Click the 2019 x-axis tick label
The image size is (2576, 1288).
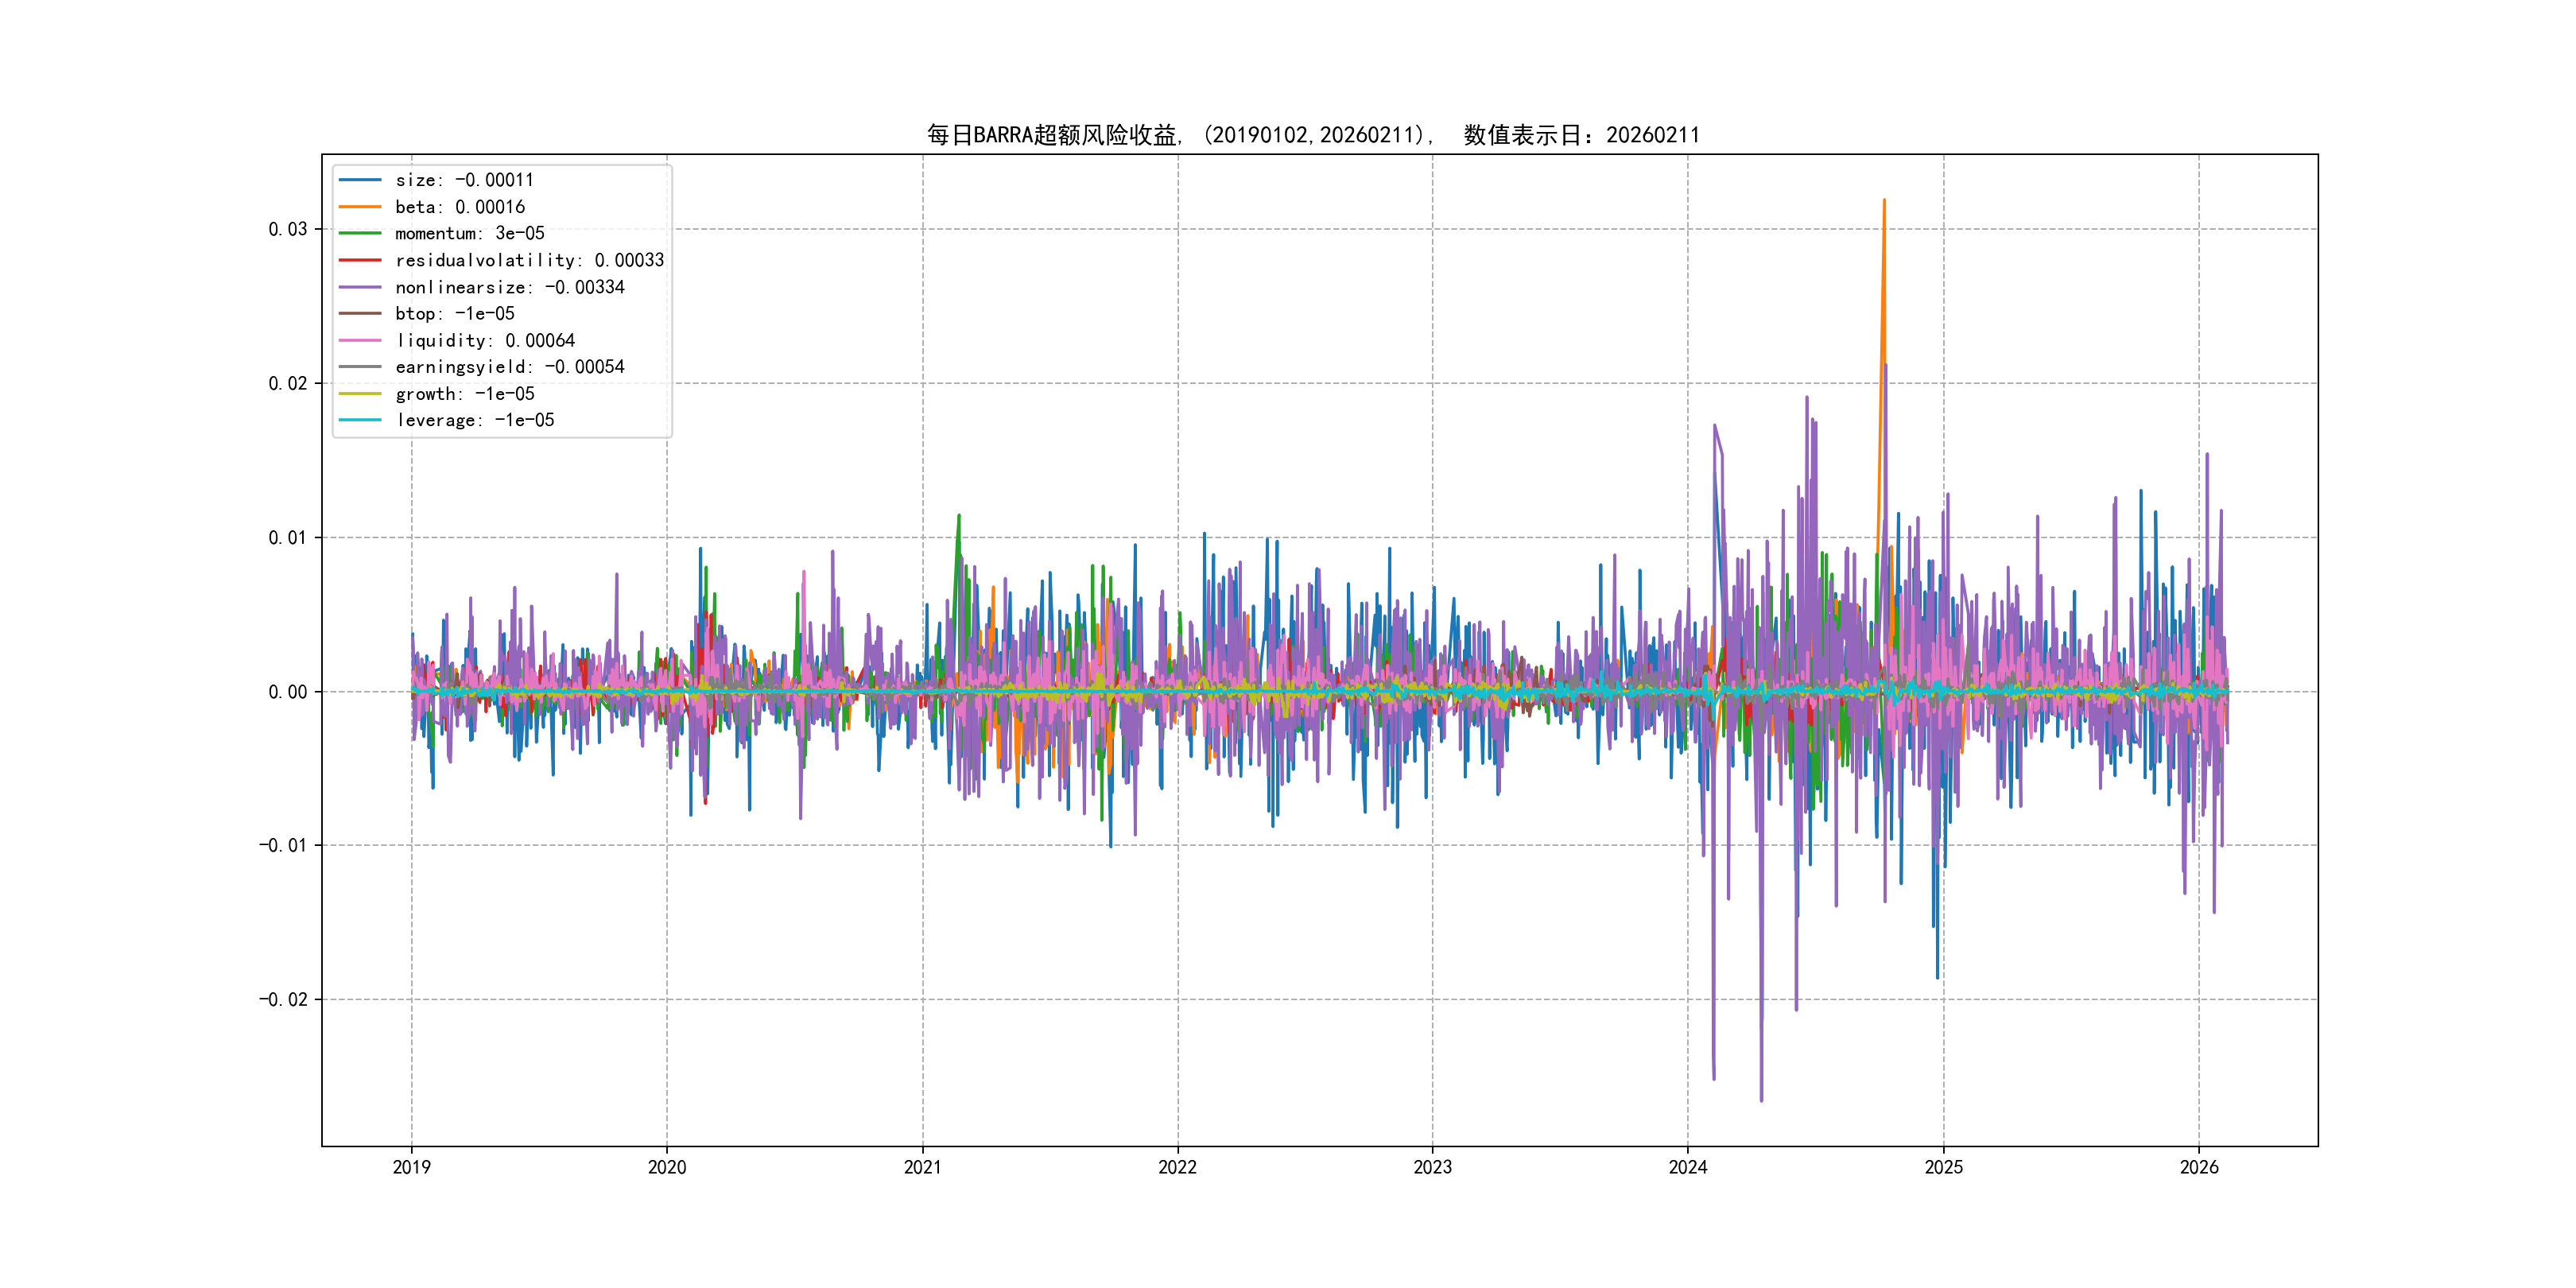point(411,1167)
